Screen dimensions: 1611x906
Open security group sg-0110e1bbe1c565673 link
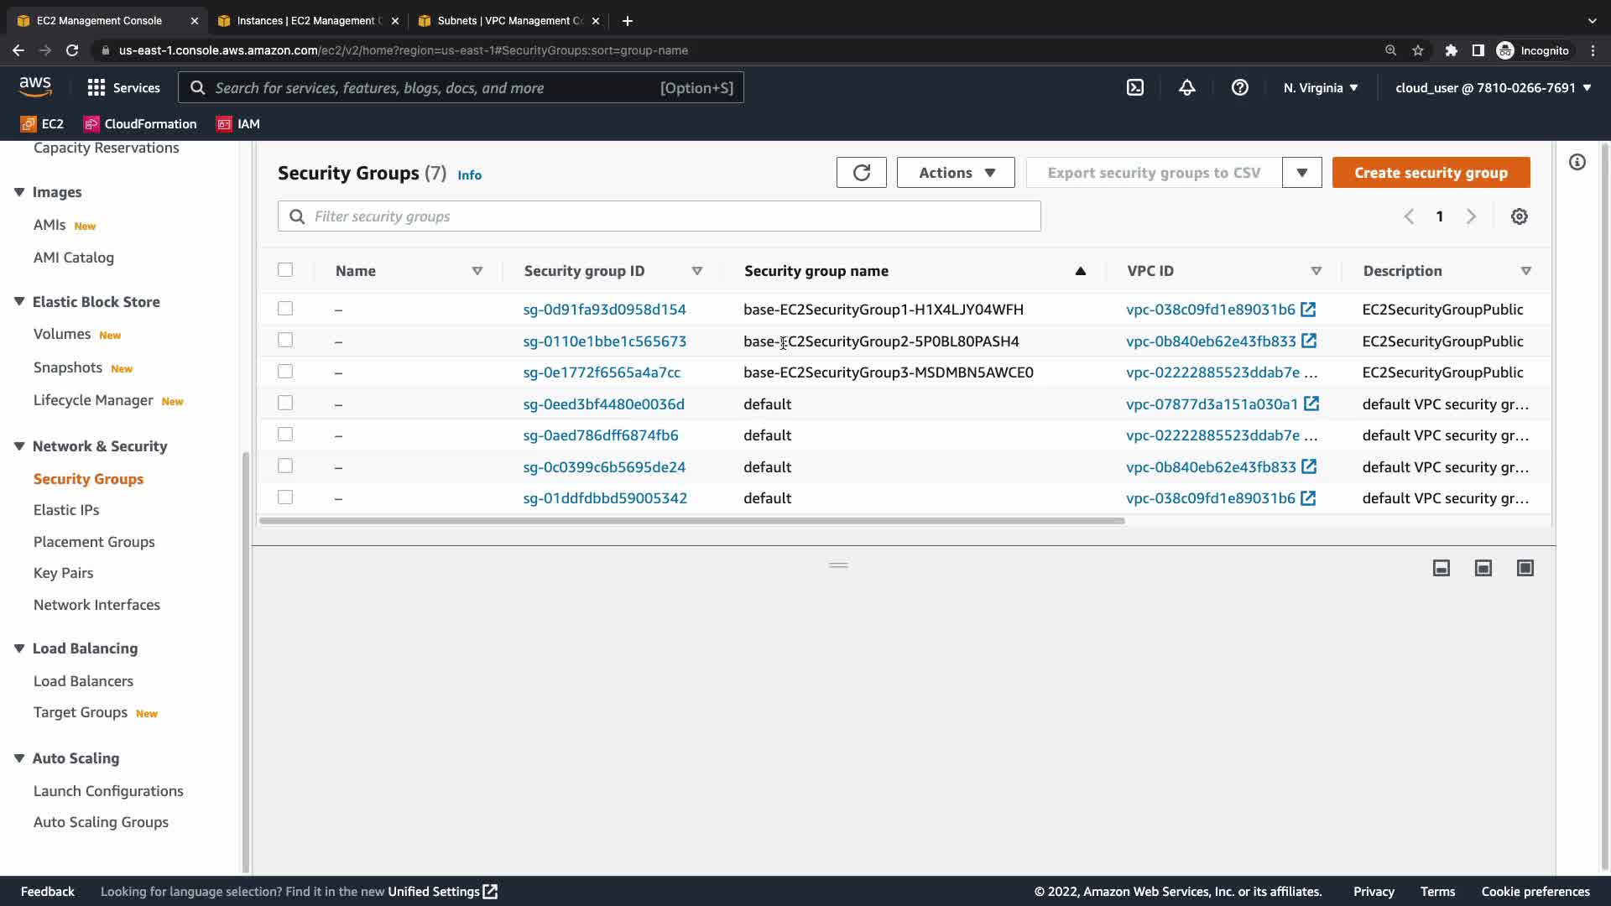click(604, 341)
